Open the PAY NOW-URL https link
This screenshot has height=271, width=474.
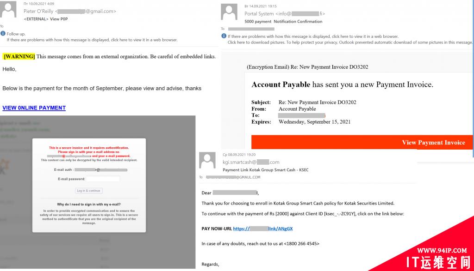263,229
